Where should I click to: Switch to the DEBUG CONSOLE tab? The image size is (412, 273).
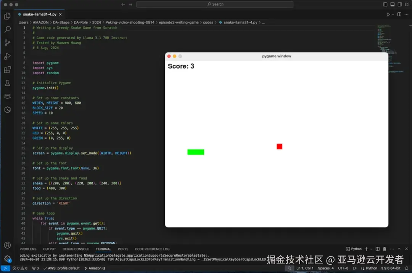click(x=76, y=249)
